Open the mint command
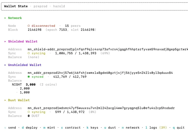The image size is (188, 132). (49, 128)
